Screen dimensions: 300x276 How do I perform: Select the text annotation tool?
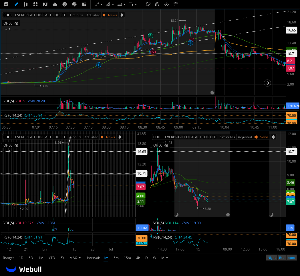(x=131, y=4)
